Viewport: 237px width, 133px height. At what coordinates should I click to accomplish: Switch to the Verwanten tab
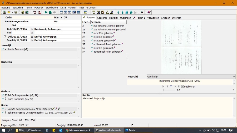click(x=153, y=18)
